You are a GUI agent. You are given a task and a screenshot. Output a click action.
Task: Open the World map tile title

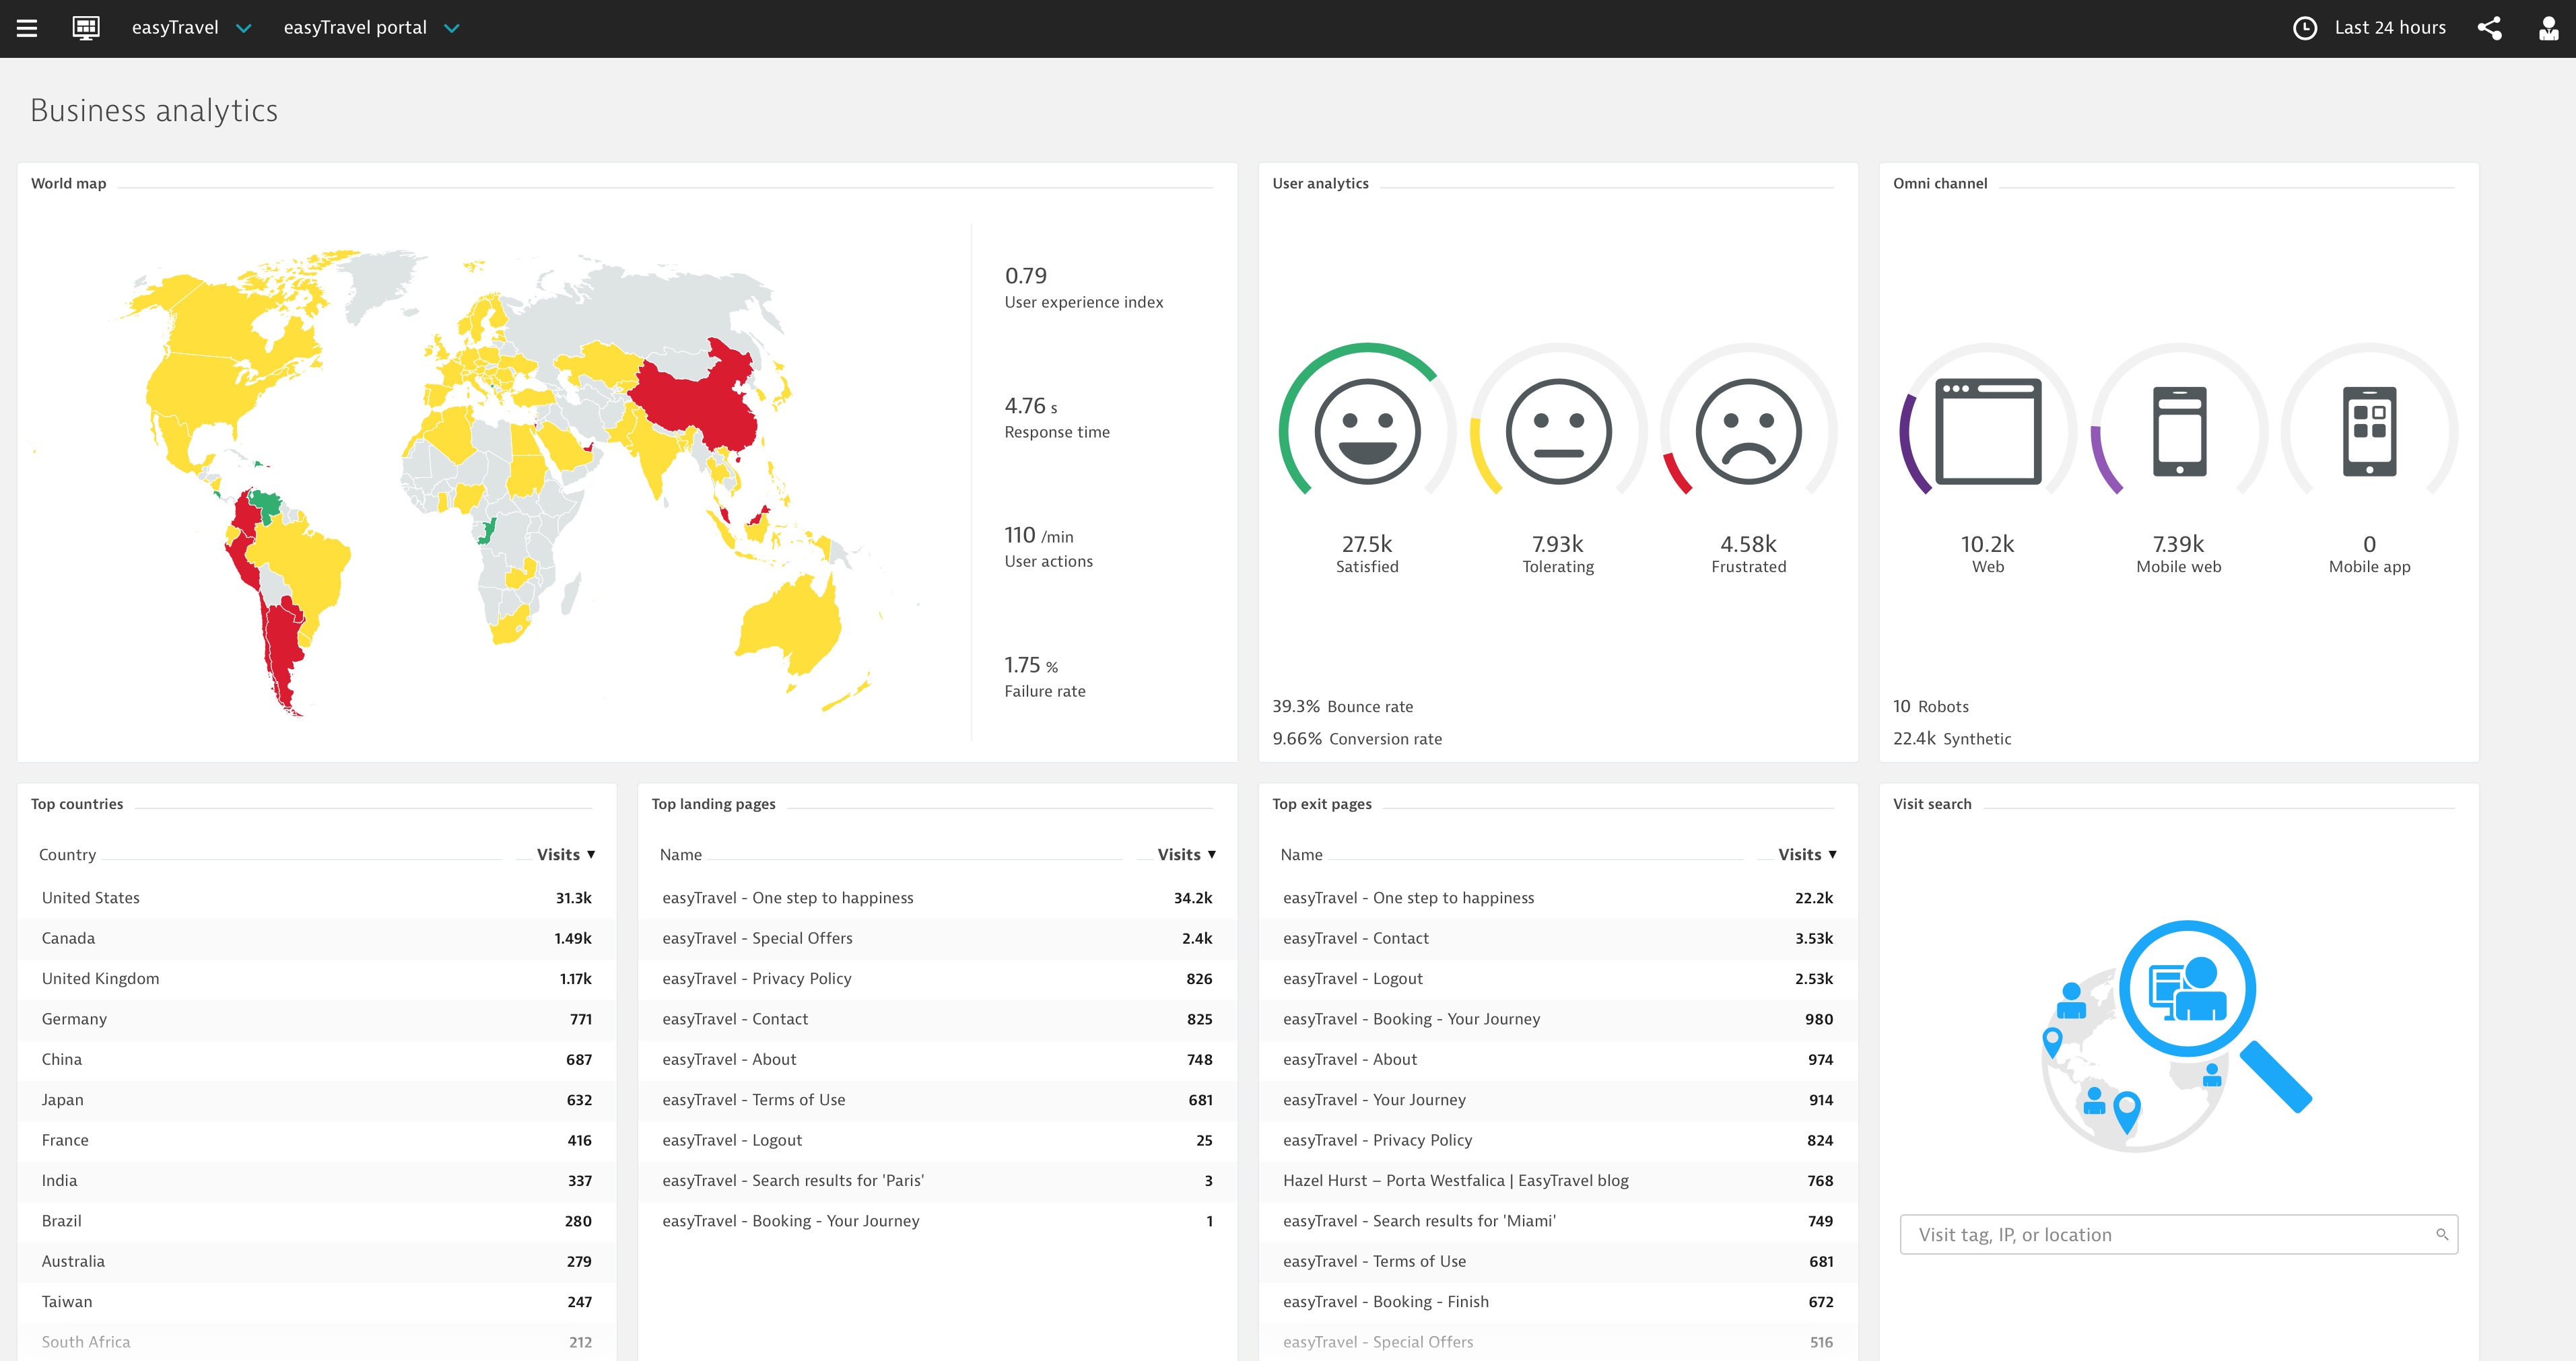(x=68, y=183)
